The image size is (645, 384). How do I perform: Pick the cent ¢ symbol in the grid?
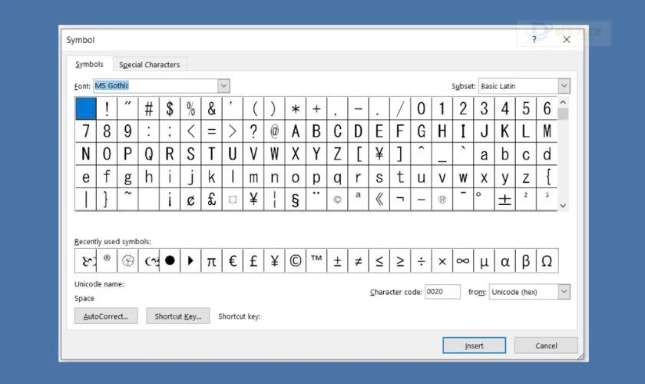point(191,200)
